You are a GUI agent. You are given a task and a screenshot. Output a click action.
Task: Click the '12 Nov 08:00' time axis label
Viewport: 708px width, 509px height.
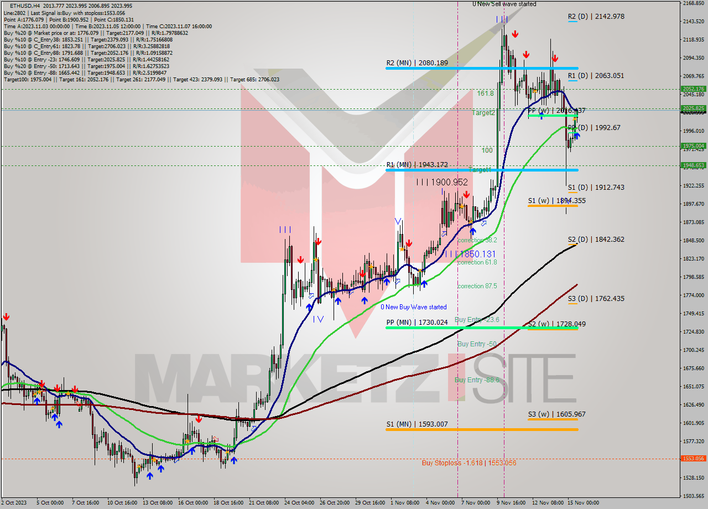(x=547, y=503)
